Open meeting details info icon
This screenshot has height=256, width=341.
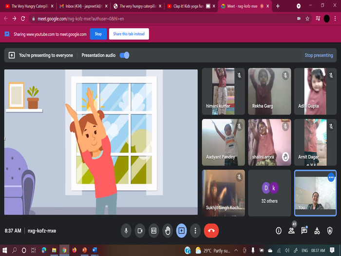(x=279, y=231)
